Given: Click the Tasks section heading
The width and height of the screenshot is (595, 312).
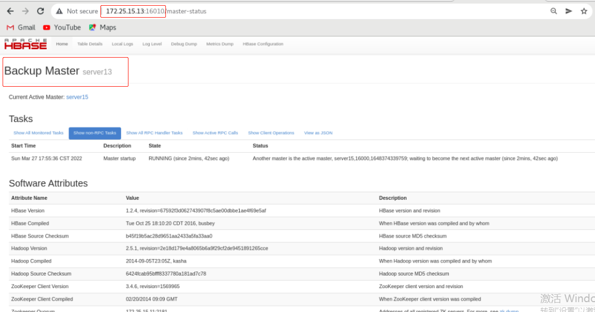Looking at the screenshot, I should tap(21, 119).
